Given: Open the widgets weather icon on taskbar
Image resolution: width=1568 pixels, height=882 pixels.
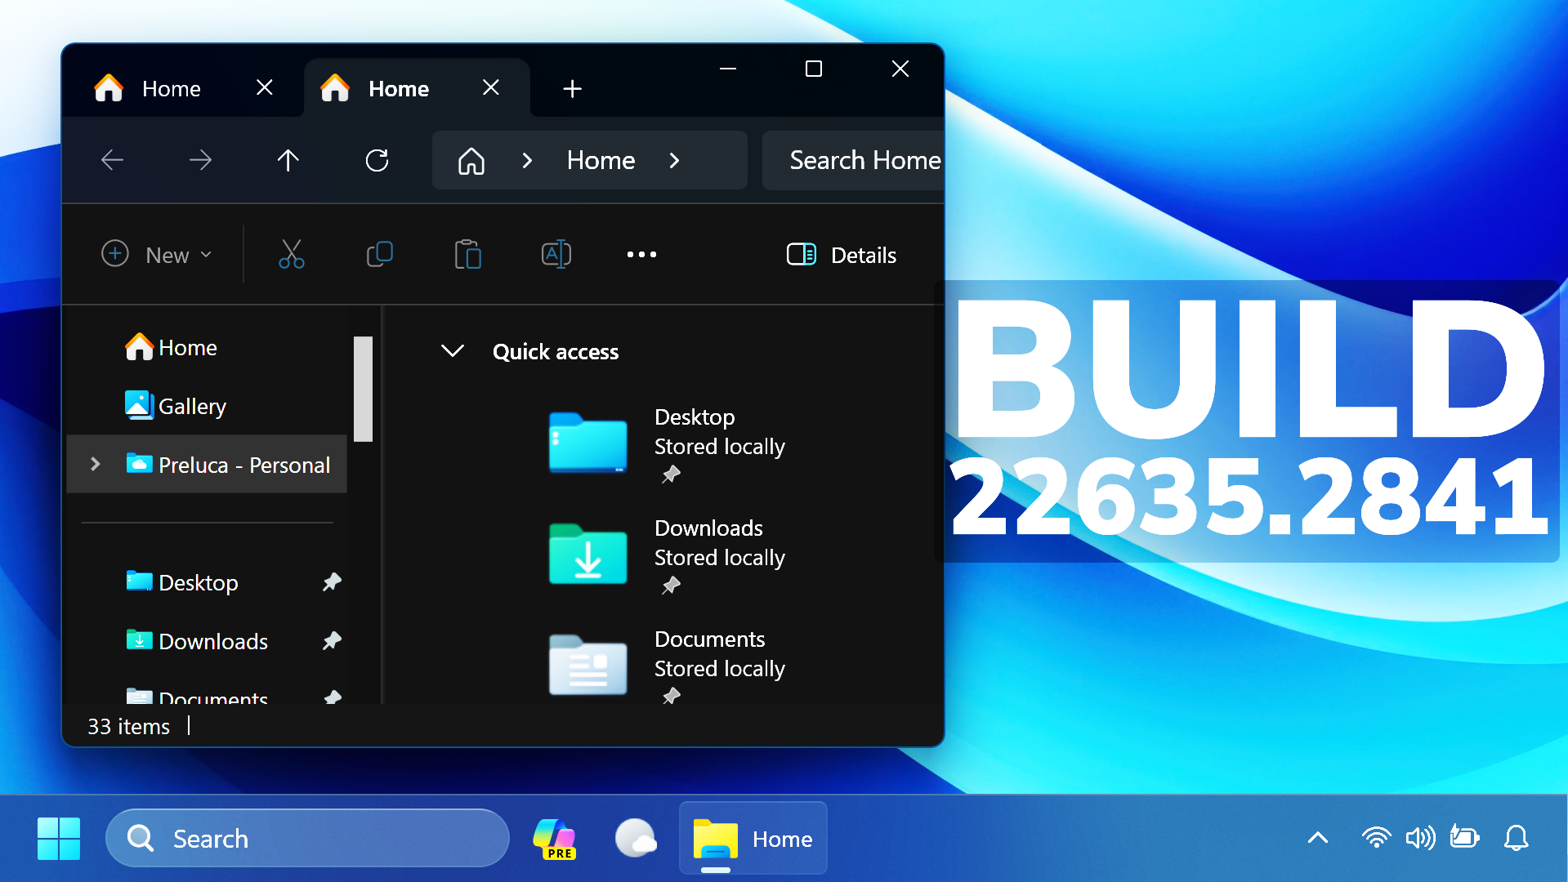Looking at the screenshot, I should click(637, 838).
